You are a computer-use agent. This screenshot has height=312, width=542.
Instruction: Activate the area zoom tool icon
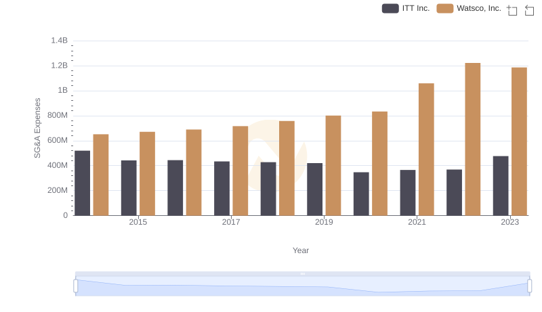click(x=512, y=10)
